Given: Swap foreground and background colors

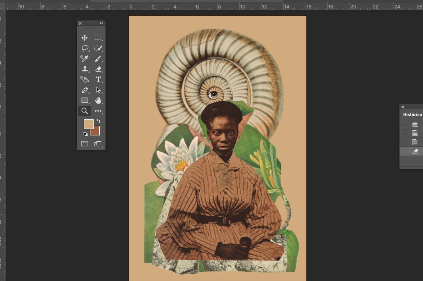Looking at the screenshot, I should pos(98,121).
